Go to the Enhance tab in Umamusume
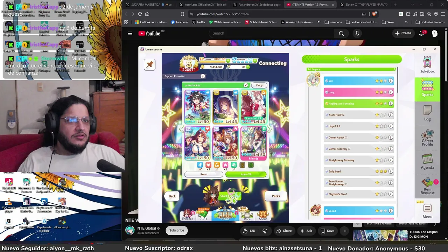The width and height of the screenshot is (448, 252). (x=188, y=215)
